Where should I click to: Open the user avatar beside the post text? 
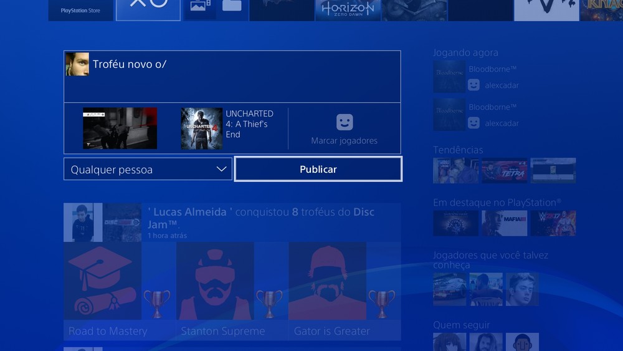click(77, 64)
